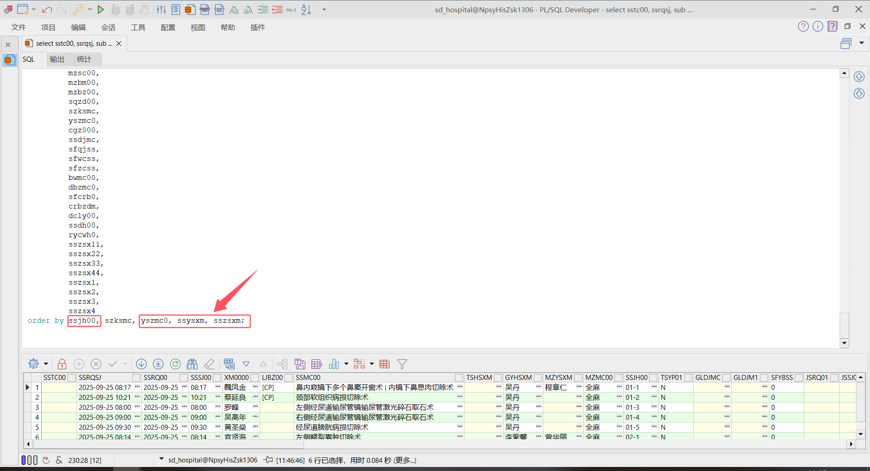Screen dimensions: 870x471
Task: Toggle the SSMC00 column header checkbox
Action: pos(459,378)
